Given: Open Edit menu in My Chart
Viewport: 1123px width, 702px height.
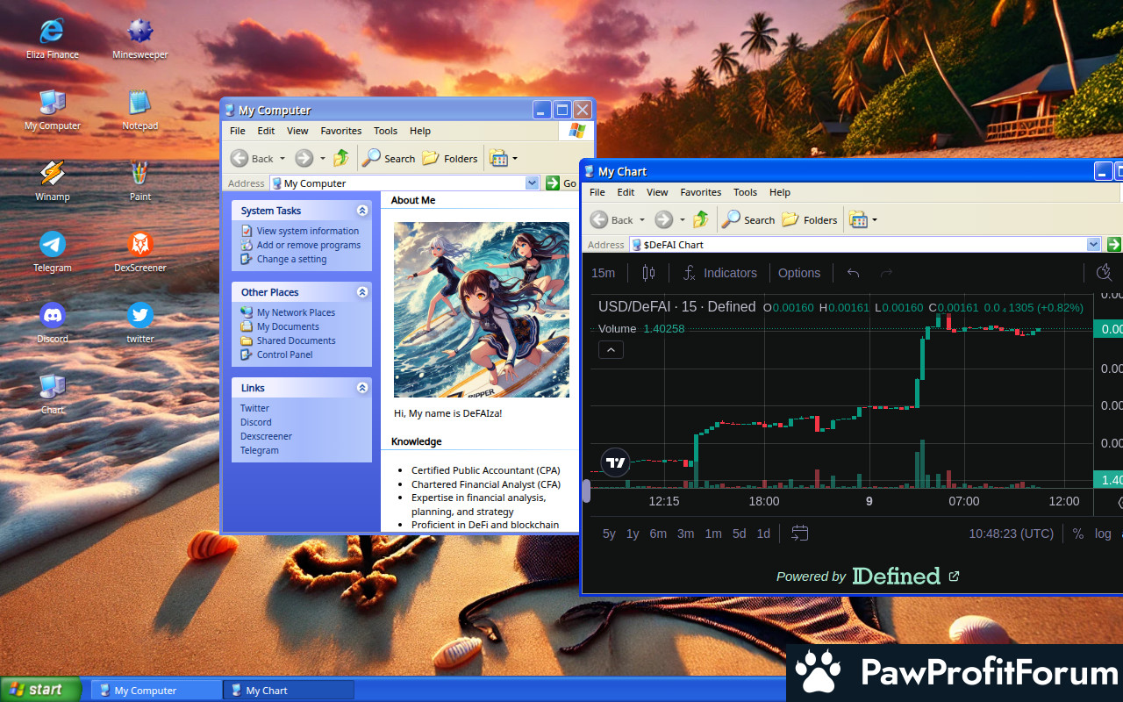Looking at the screenshot, I should pos(626,192).
